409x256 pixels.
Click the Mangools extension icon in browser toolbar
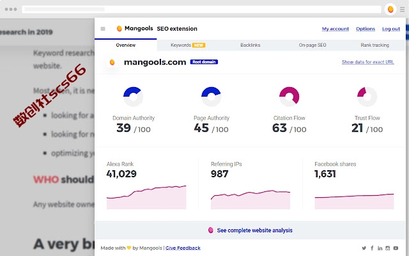[390, 10]
